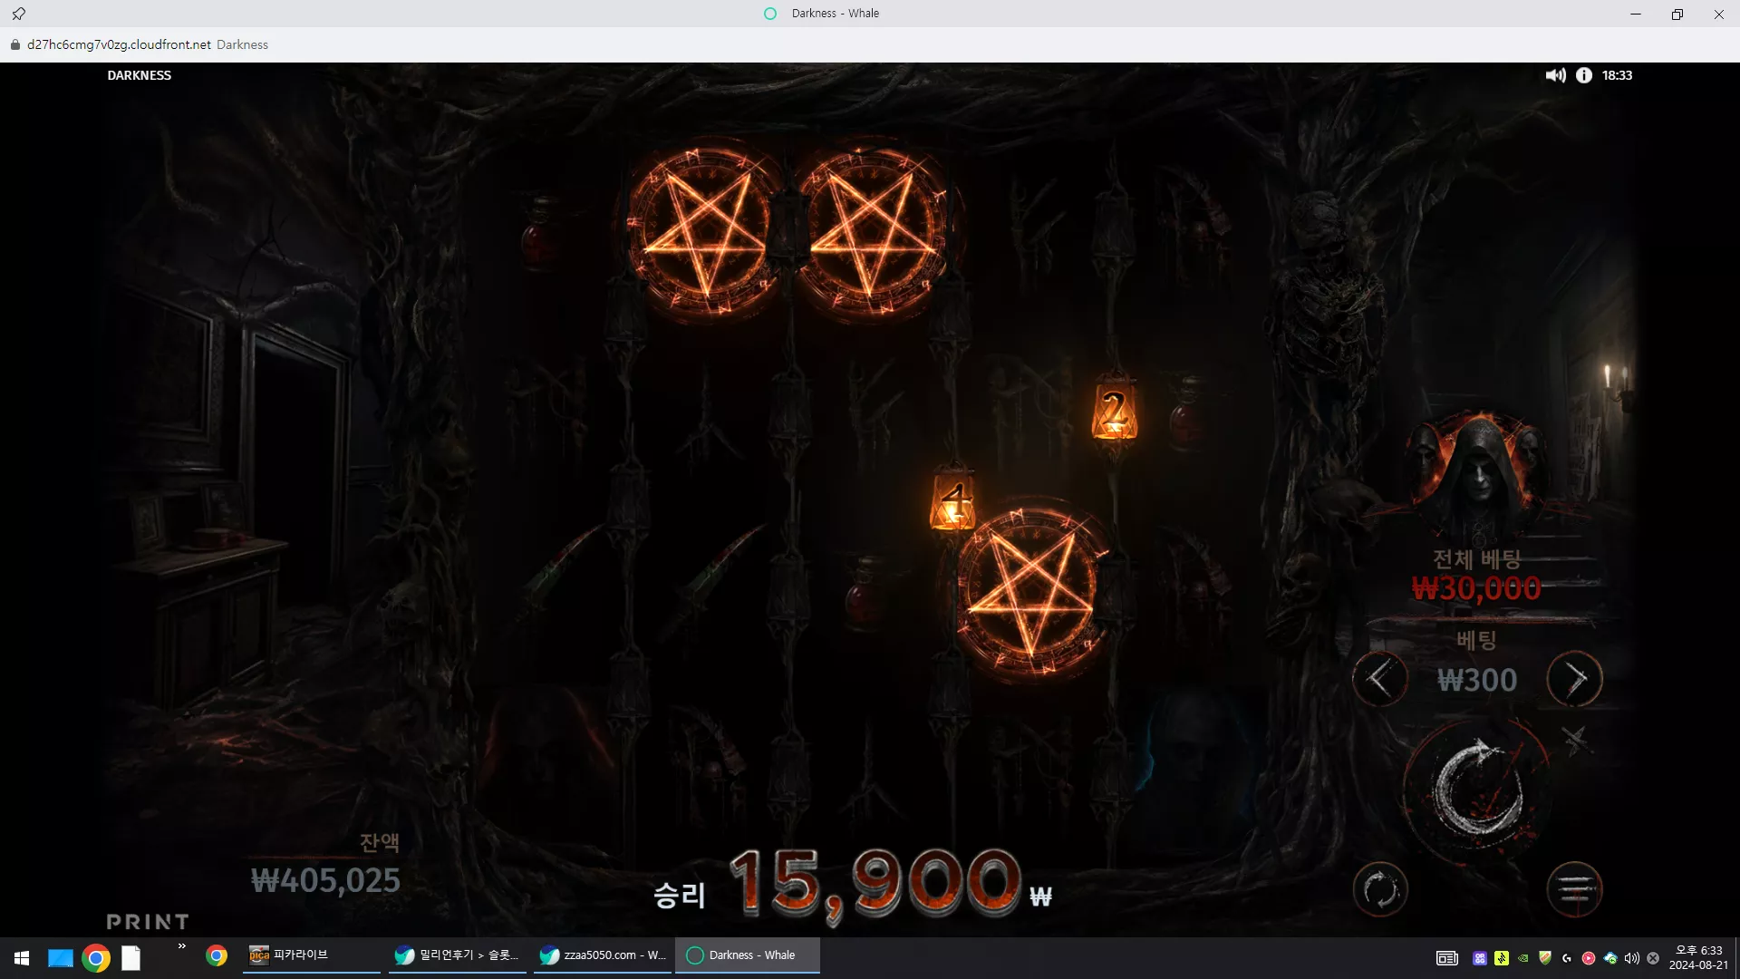Open the taskbar clock showing 6:33
The image size is (1740, 979).
[x=1698, y=957]
